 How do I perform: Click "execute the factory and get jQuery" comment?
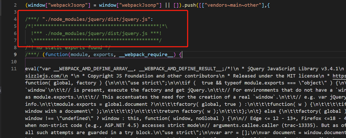tap(156, 90)
